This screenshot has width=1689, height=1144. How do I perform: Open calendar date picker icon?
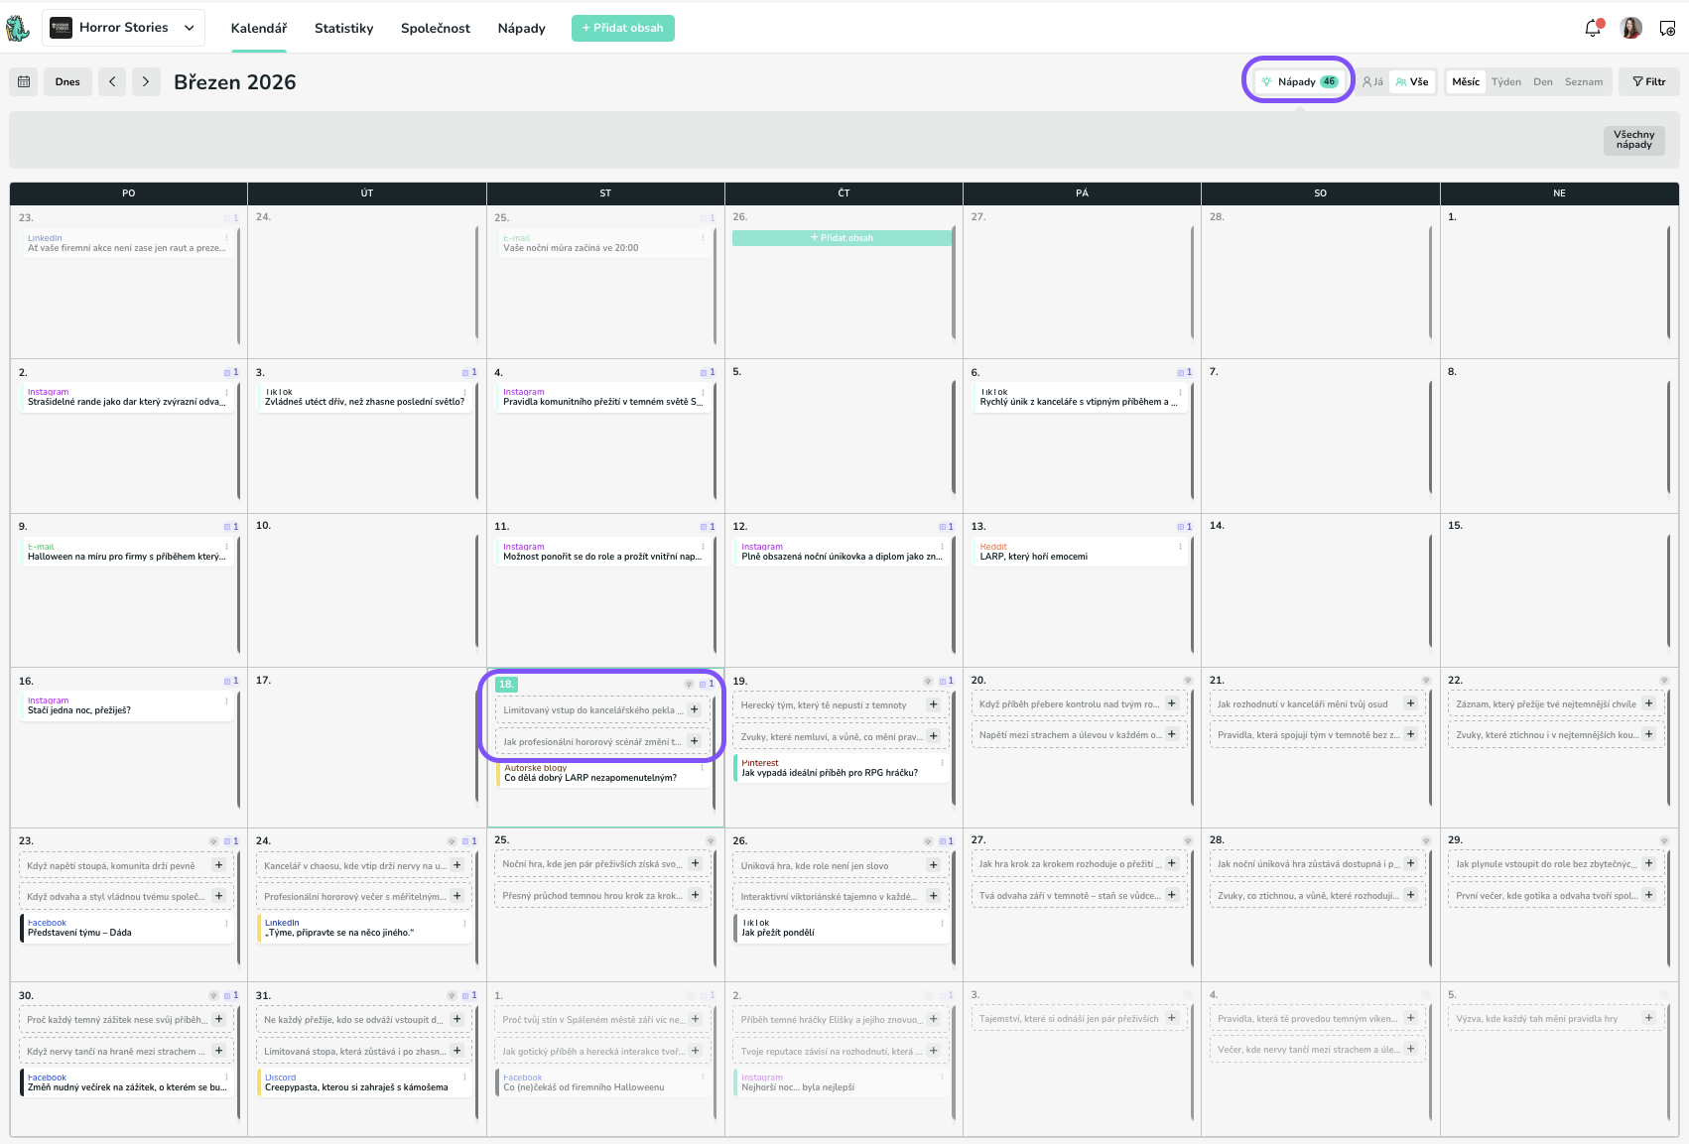24,82
